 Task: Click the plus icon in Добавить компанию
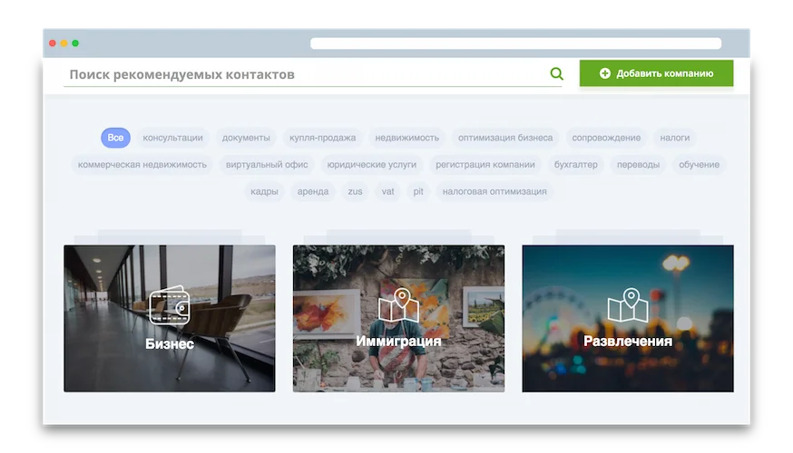(x=604, y=73)
